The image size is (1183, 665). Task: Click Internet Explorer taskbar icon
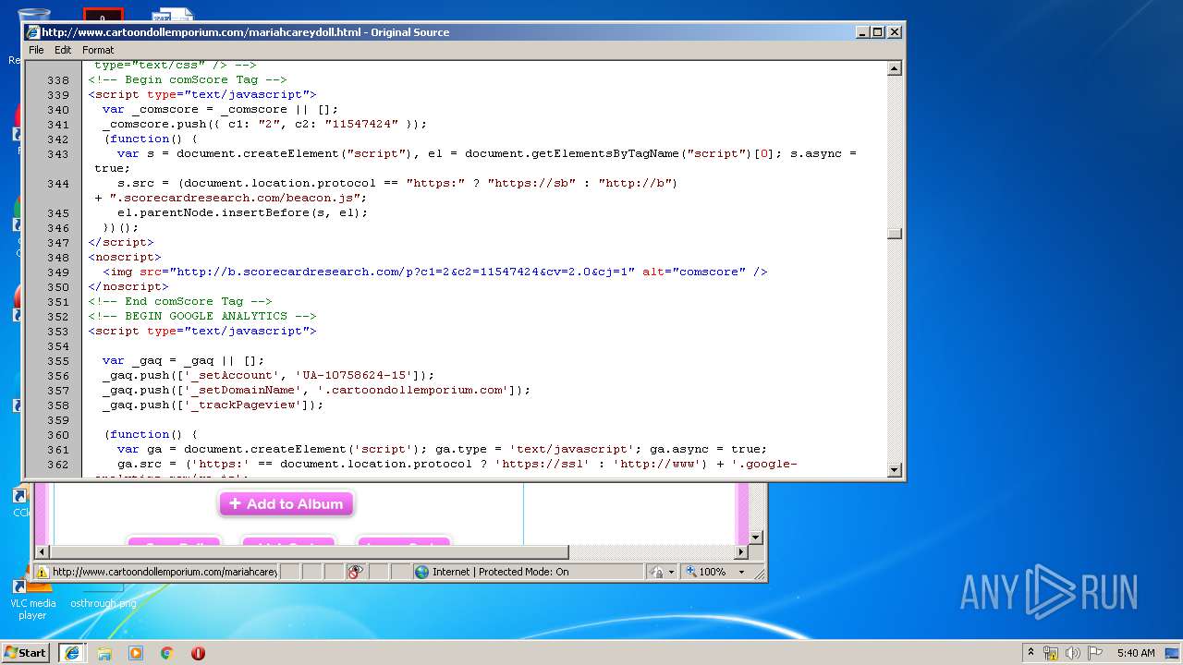[71, 652]
